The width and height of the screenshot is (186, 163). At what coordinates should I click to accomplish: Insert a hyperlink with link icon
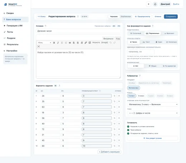click(x=86, y=43)
